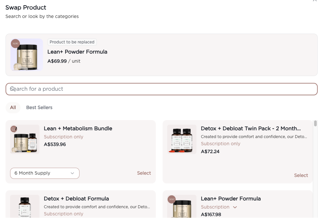This screenshot has height=218, width=320.
Task: Switch to the Best Sellers tab
Action: 39,107
